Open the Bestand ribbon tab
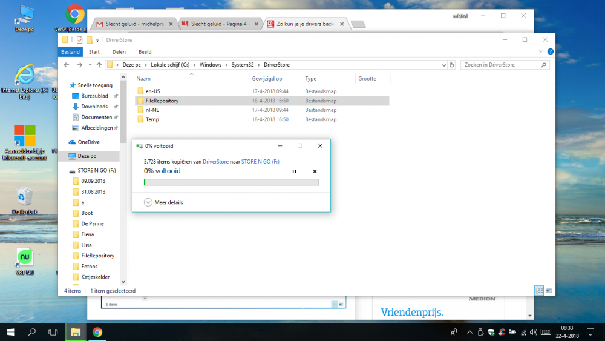This screenshot has height=341, width=605. [x=70, y=51]
